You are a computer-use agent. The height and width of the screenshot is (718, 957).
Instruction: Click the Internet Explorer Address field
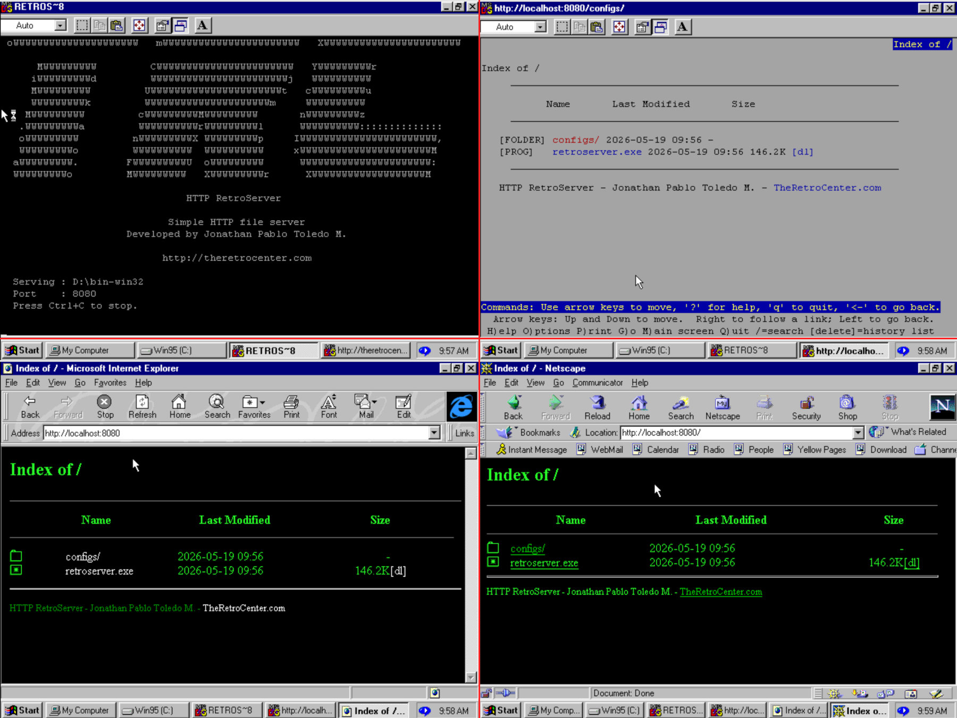pos(236,433)
